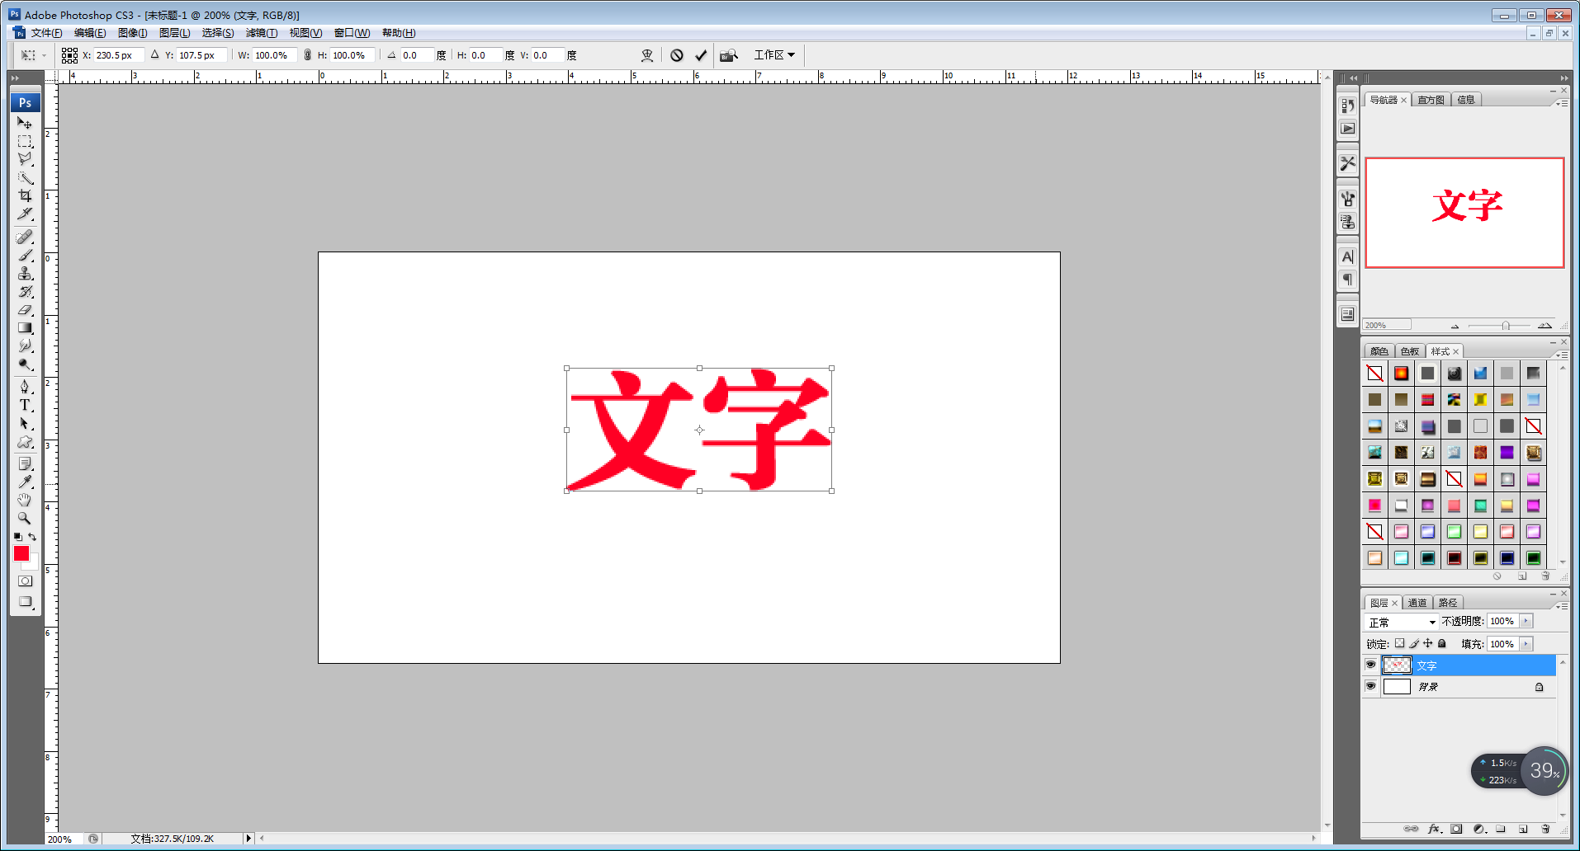Open layer style fx menu
Screen dimensions: 1580x851
tap(1435, 829)
